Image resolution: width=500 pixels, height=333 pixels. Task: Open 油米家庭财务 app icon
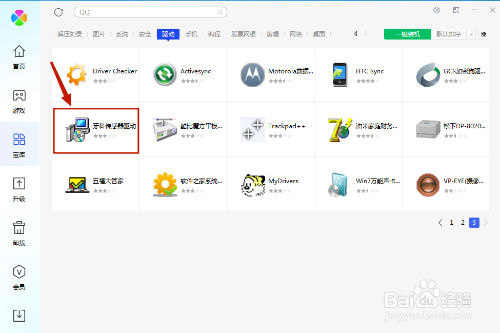pos(340,129)
